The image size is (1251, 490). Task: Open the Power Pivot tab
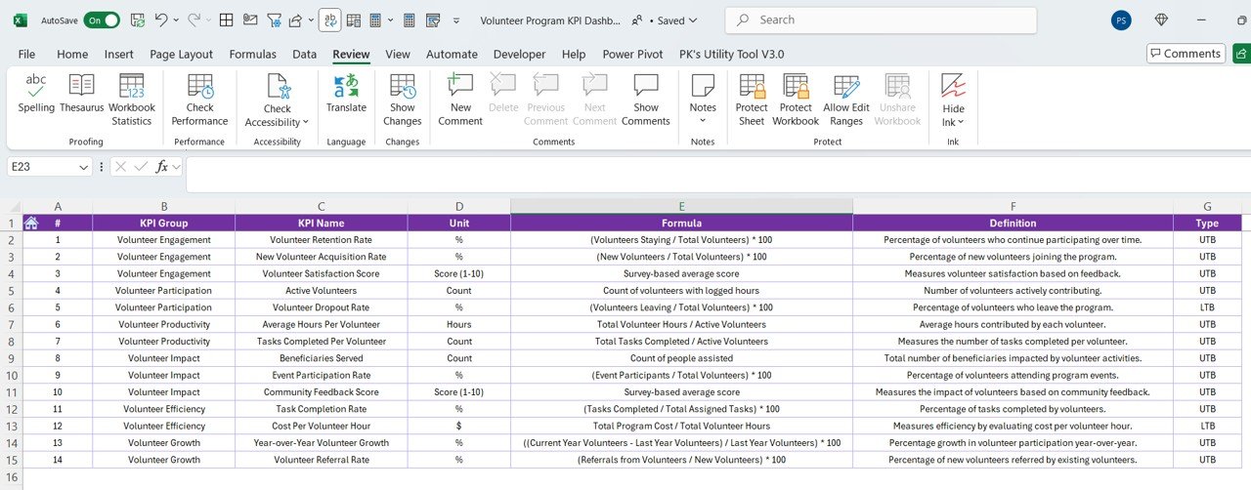tap(632, 55)
